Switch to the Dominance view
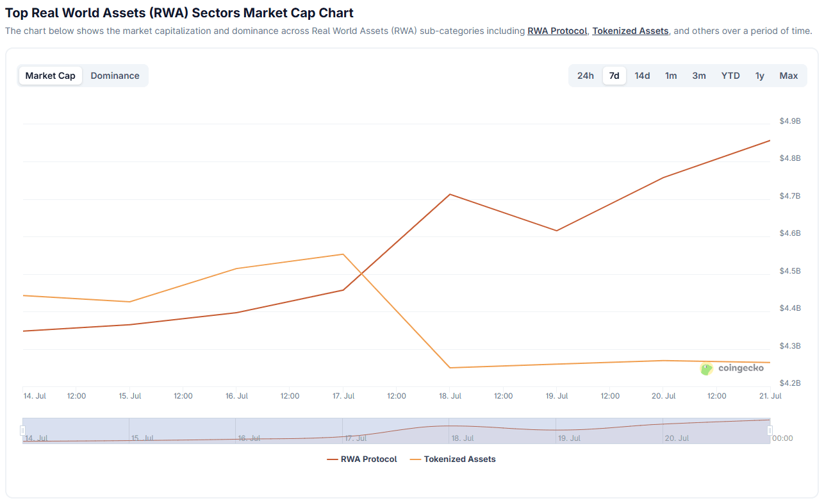Viewport: 824px width, 503px height. (x=115, y=76)
